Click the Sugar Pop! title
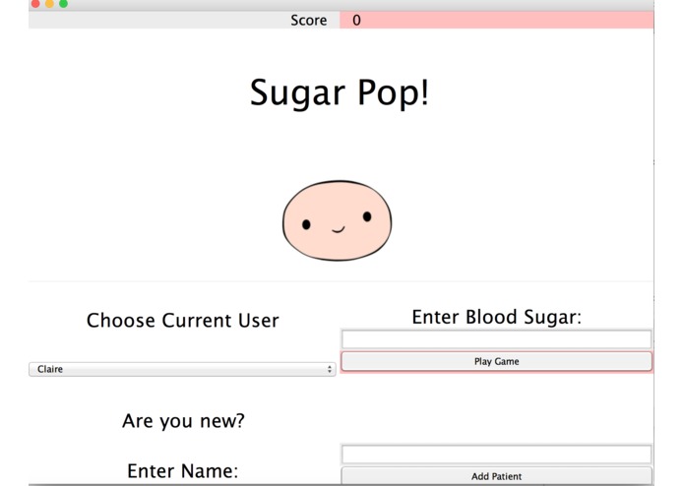Image resolution: width=684 pixels, height=486 pixels. [x=340, y=92]
